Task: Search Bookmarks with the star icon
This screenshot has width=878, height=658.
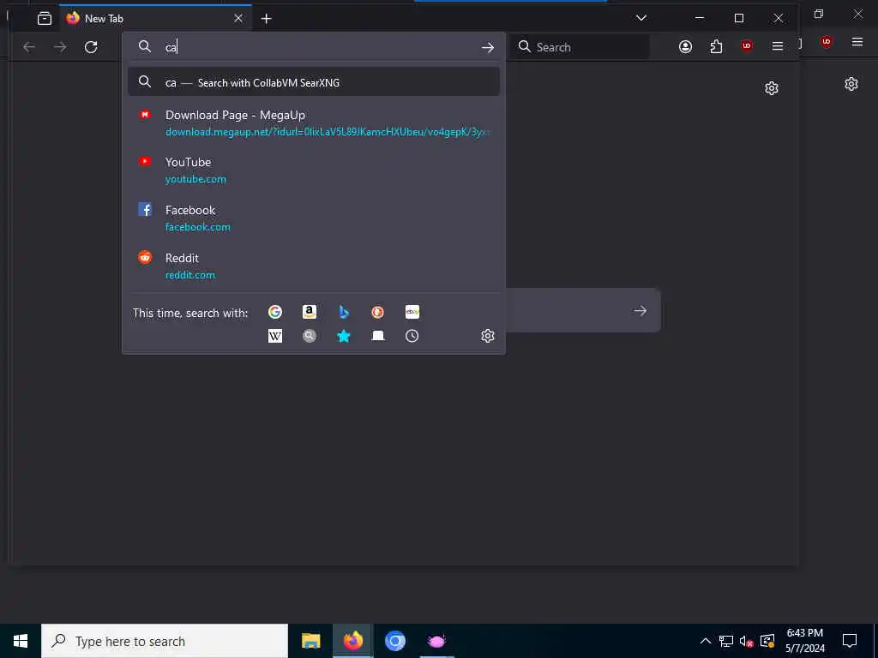Action: coord(344,336)
